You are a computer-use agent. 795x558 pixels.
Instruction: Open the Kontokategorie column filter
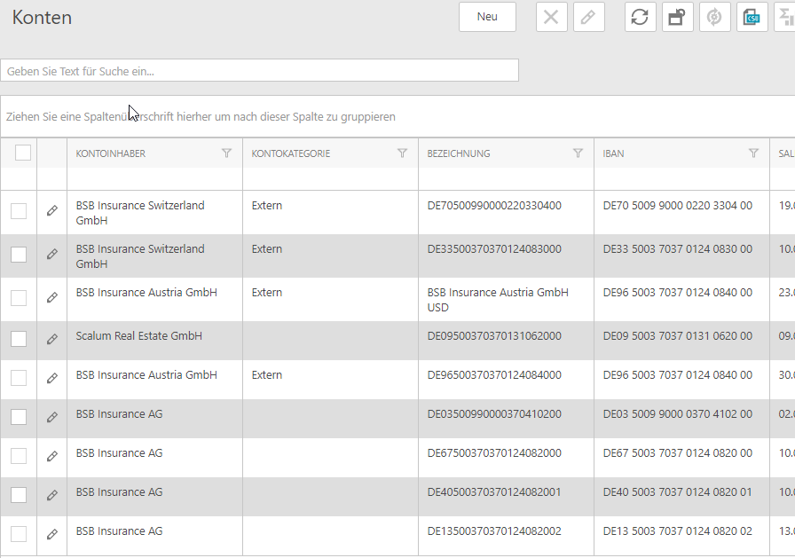click(402, 153)
